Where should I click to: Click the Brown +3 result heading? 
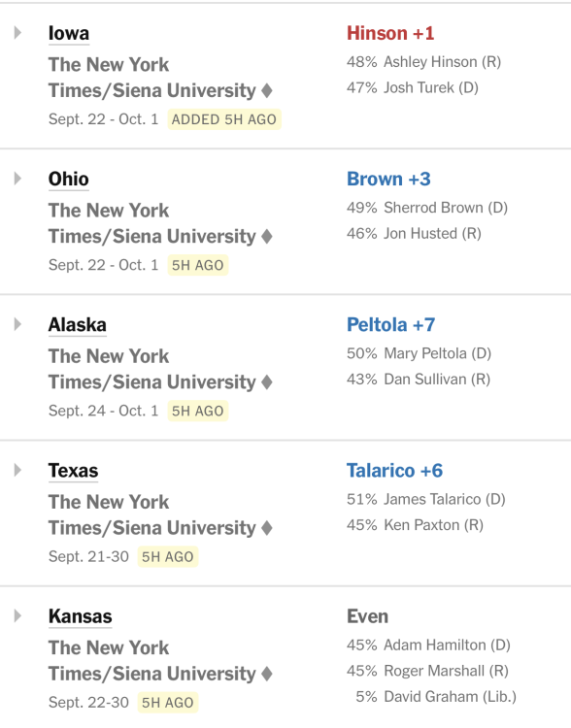388,180
